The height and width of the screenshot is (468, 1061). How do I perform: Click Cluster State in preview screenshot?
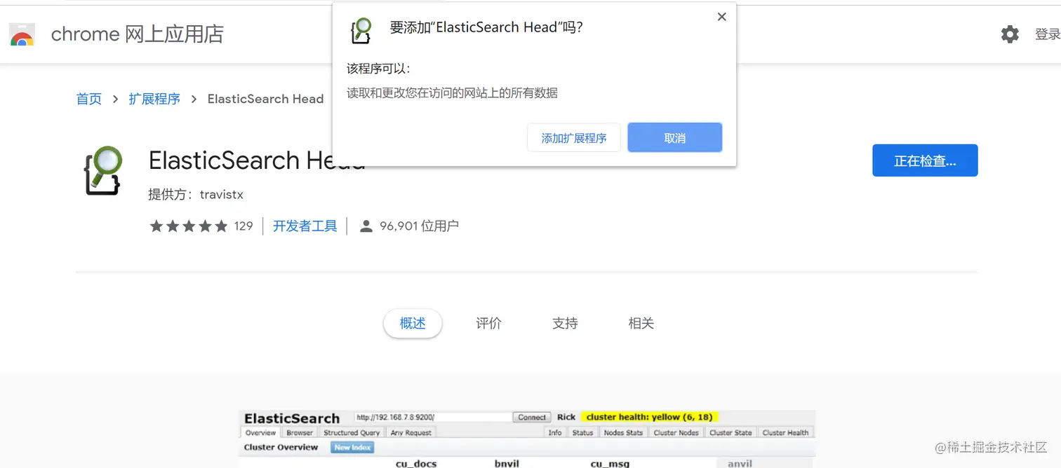[x=730, y=432]
